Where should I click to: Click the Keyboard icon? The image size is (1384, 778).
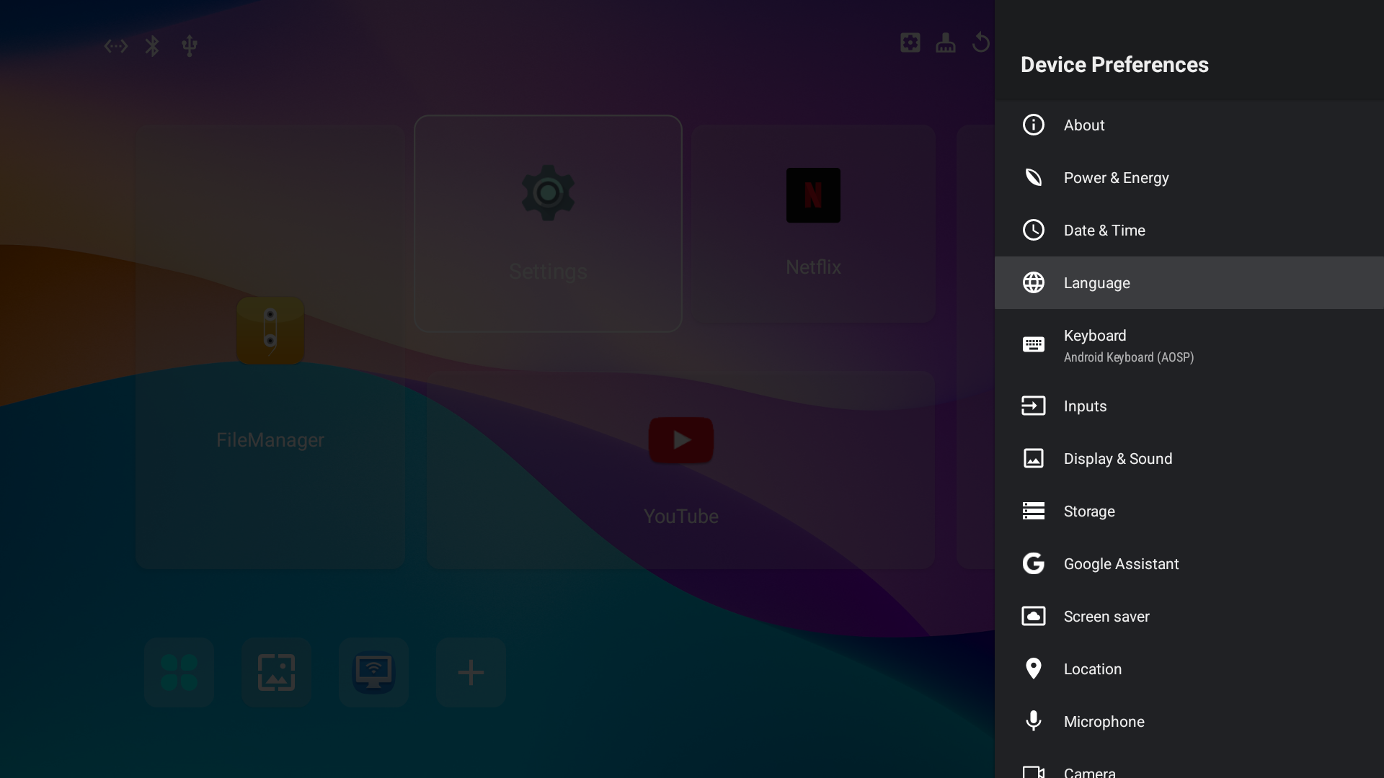pyautogui.click(x=1033, y=344)
